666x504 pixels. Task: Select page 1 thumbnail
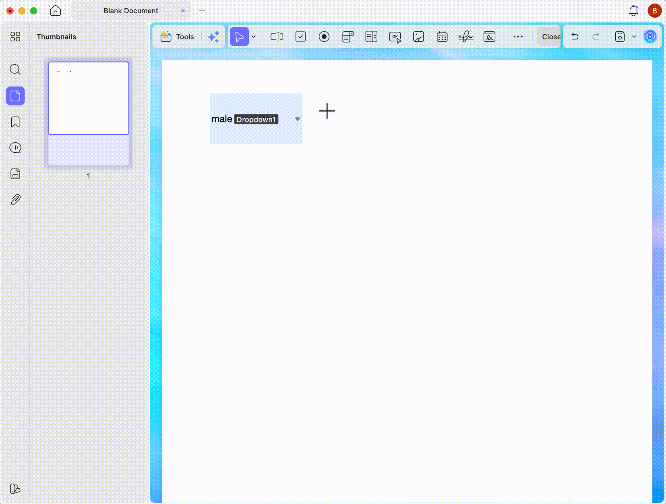(x=89, y=114)
